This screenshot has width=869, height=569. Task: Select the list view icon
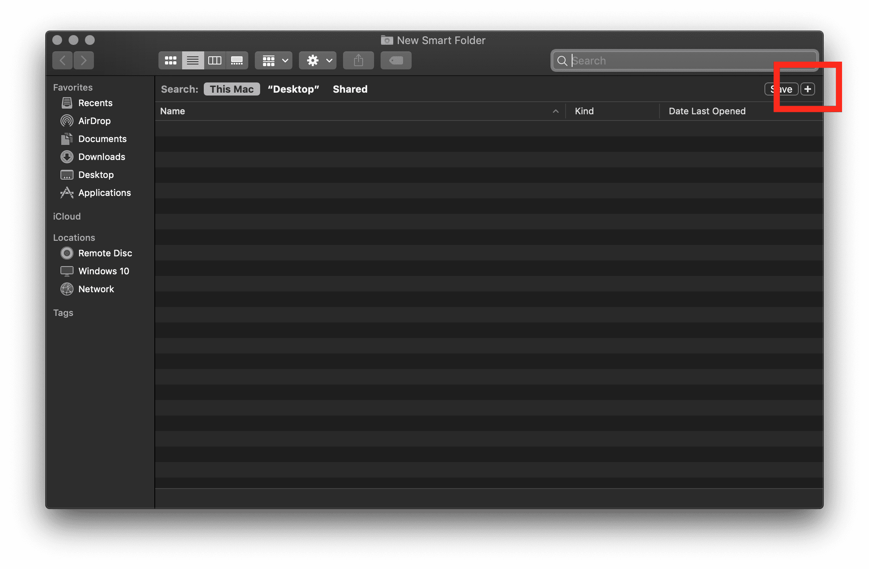click(x=192, y=60)
